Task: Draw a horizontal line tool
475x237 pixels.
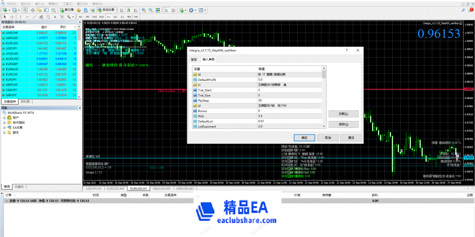Action: 28,17
